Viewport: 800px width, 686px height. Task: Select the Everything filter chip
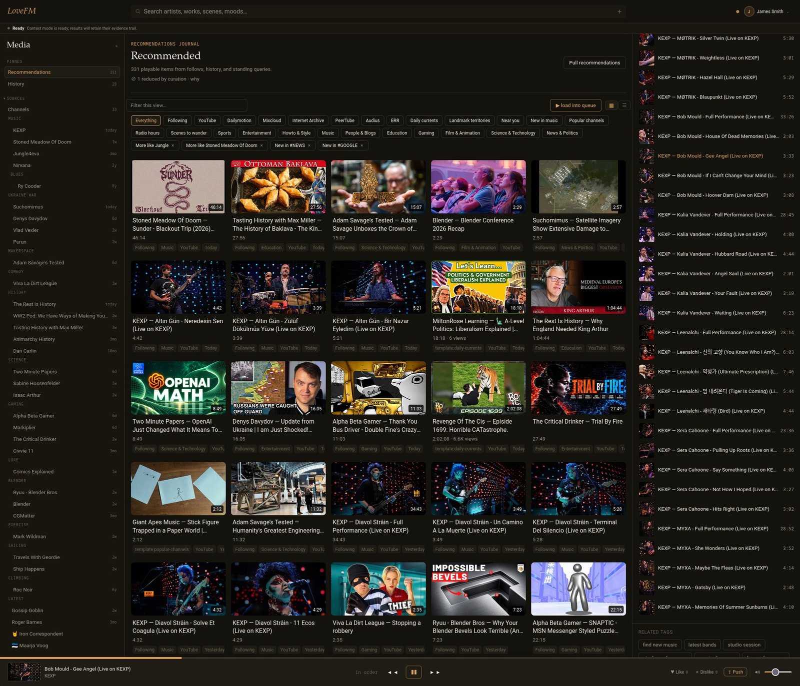tap(145, 120)
